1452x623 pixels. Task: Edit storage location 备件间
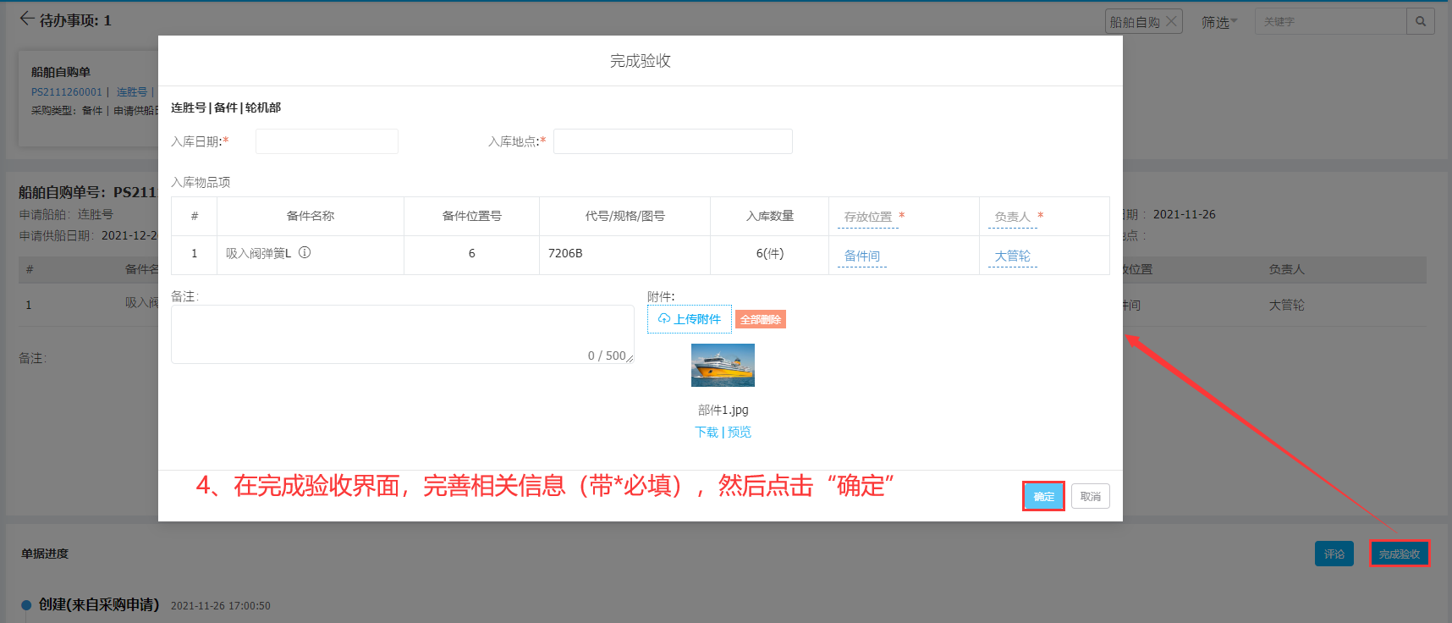pos(862,256)
